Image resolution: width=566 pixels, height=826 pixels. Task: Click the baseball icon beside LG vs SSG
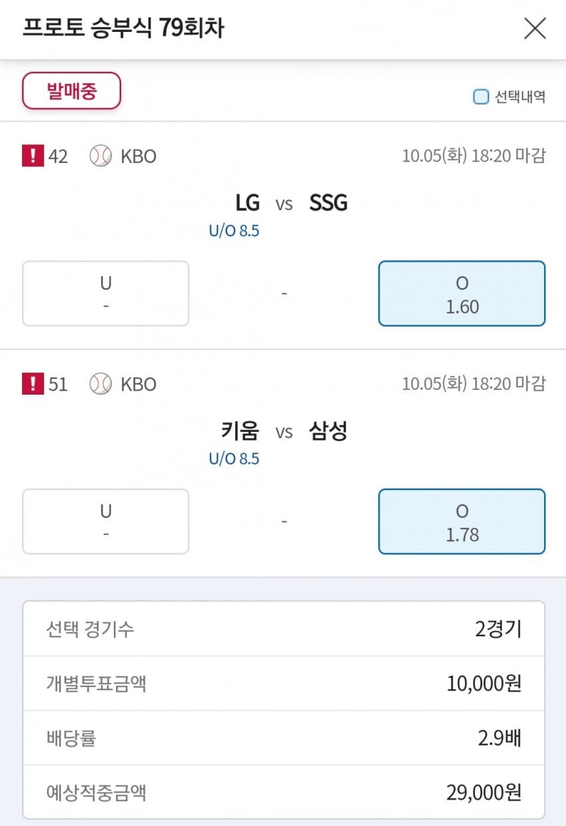[101, 156]
